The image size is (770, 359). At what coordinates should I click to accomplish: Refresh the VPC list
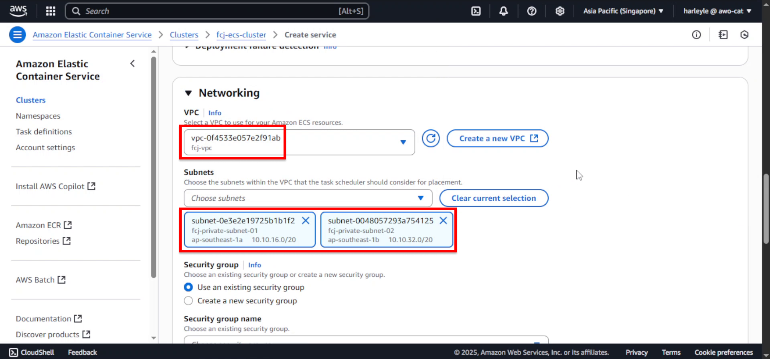[x=431, y=138]
